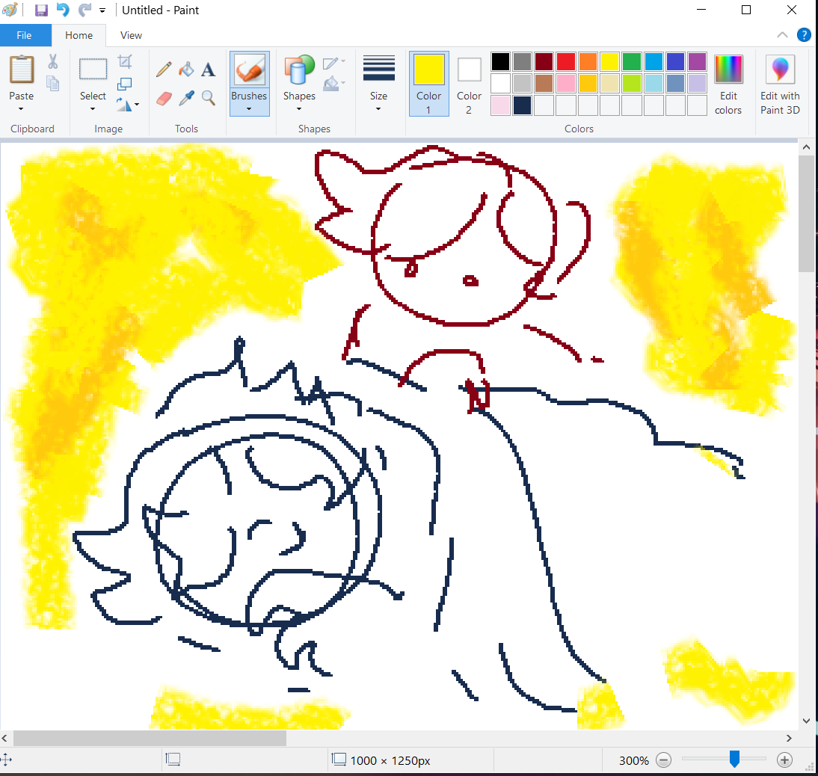Click the Save icon in title bar
This screenshot has width=818, height=776.
(42, 10)
